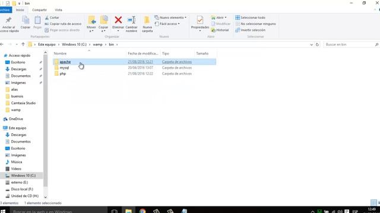Sort by the Tamaño column header
Screen dimensions: 380x213
click(x=202, y=53)
